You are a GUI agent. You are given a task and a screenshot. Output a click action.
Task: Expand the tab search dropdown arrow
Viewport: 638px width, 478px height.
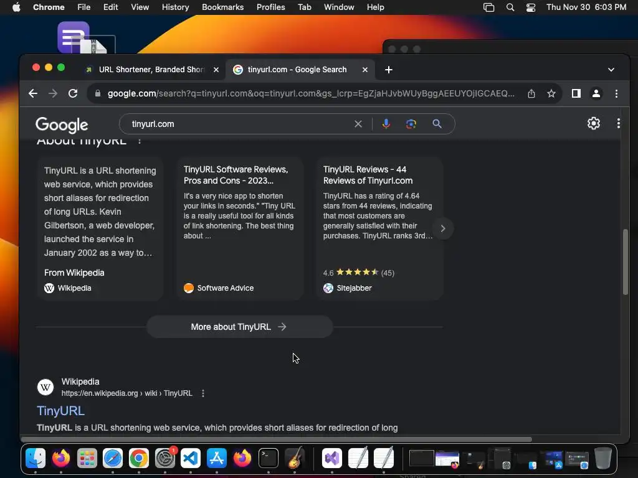[x=611, y=70]
